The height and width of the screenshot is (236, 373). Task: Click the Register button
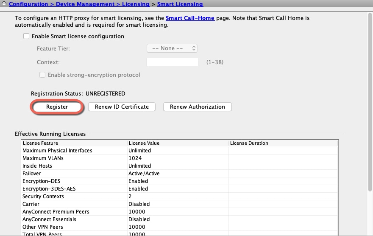click(x=57, y=107)
